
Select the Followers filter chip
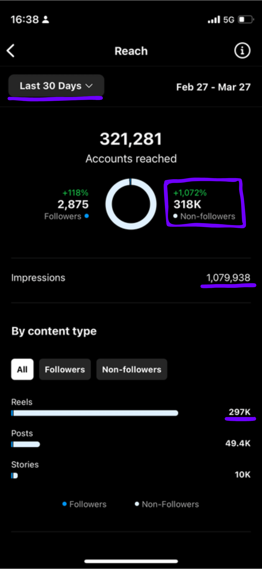65,369
